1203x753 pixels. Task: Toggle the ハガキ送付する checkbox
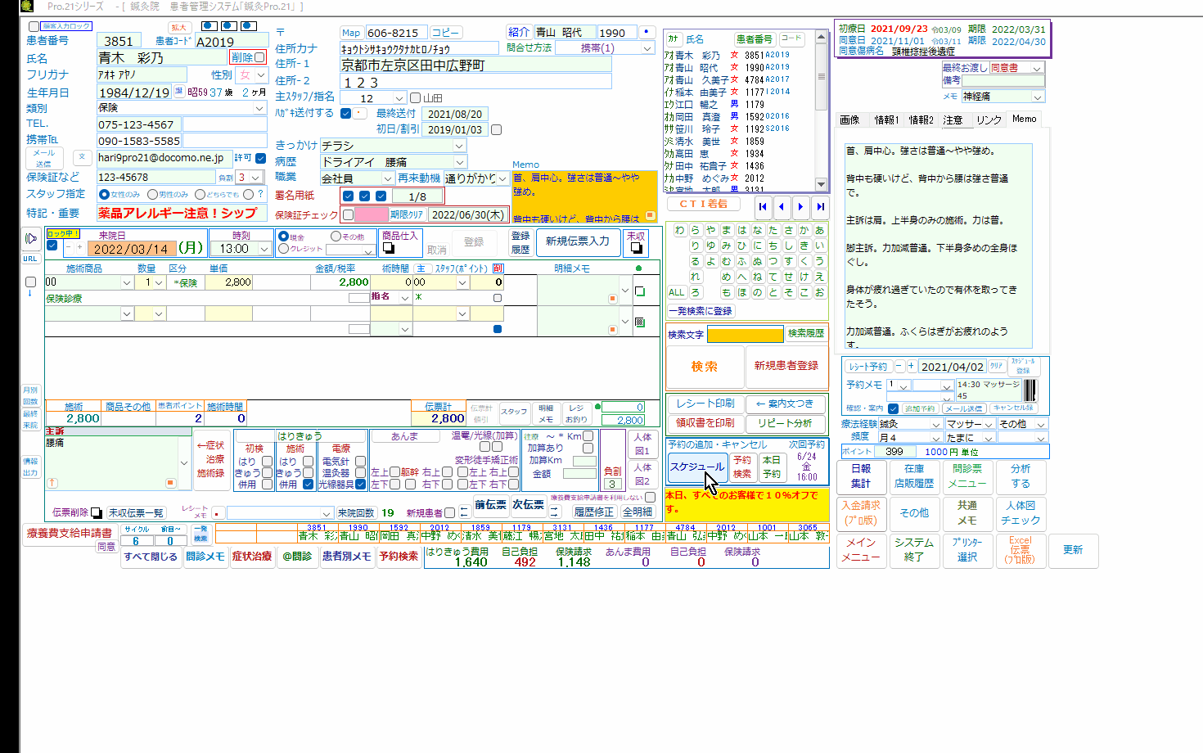(x=345, y=113)
